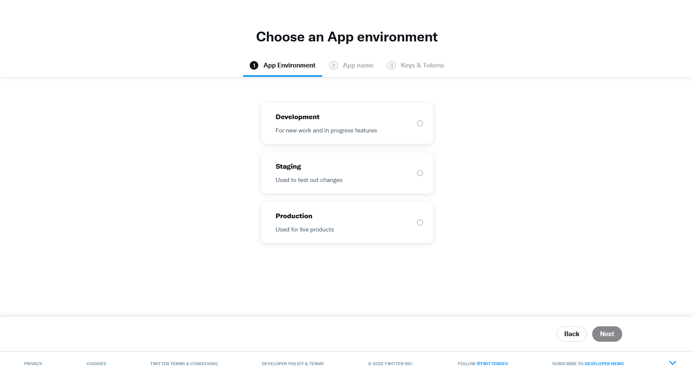This screenshot has width=694, height=375.
Task: Select the Development radio button
Action: 419,123
